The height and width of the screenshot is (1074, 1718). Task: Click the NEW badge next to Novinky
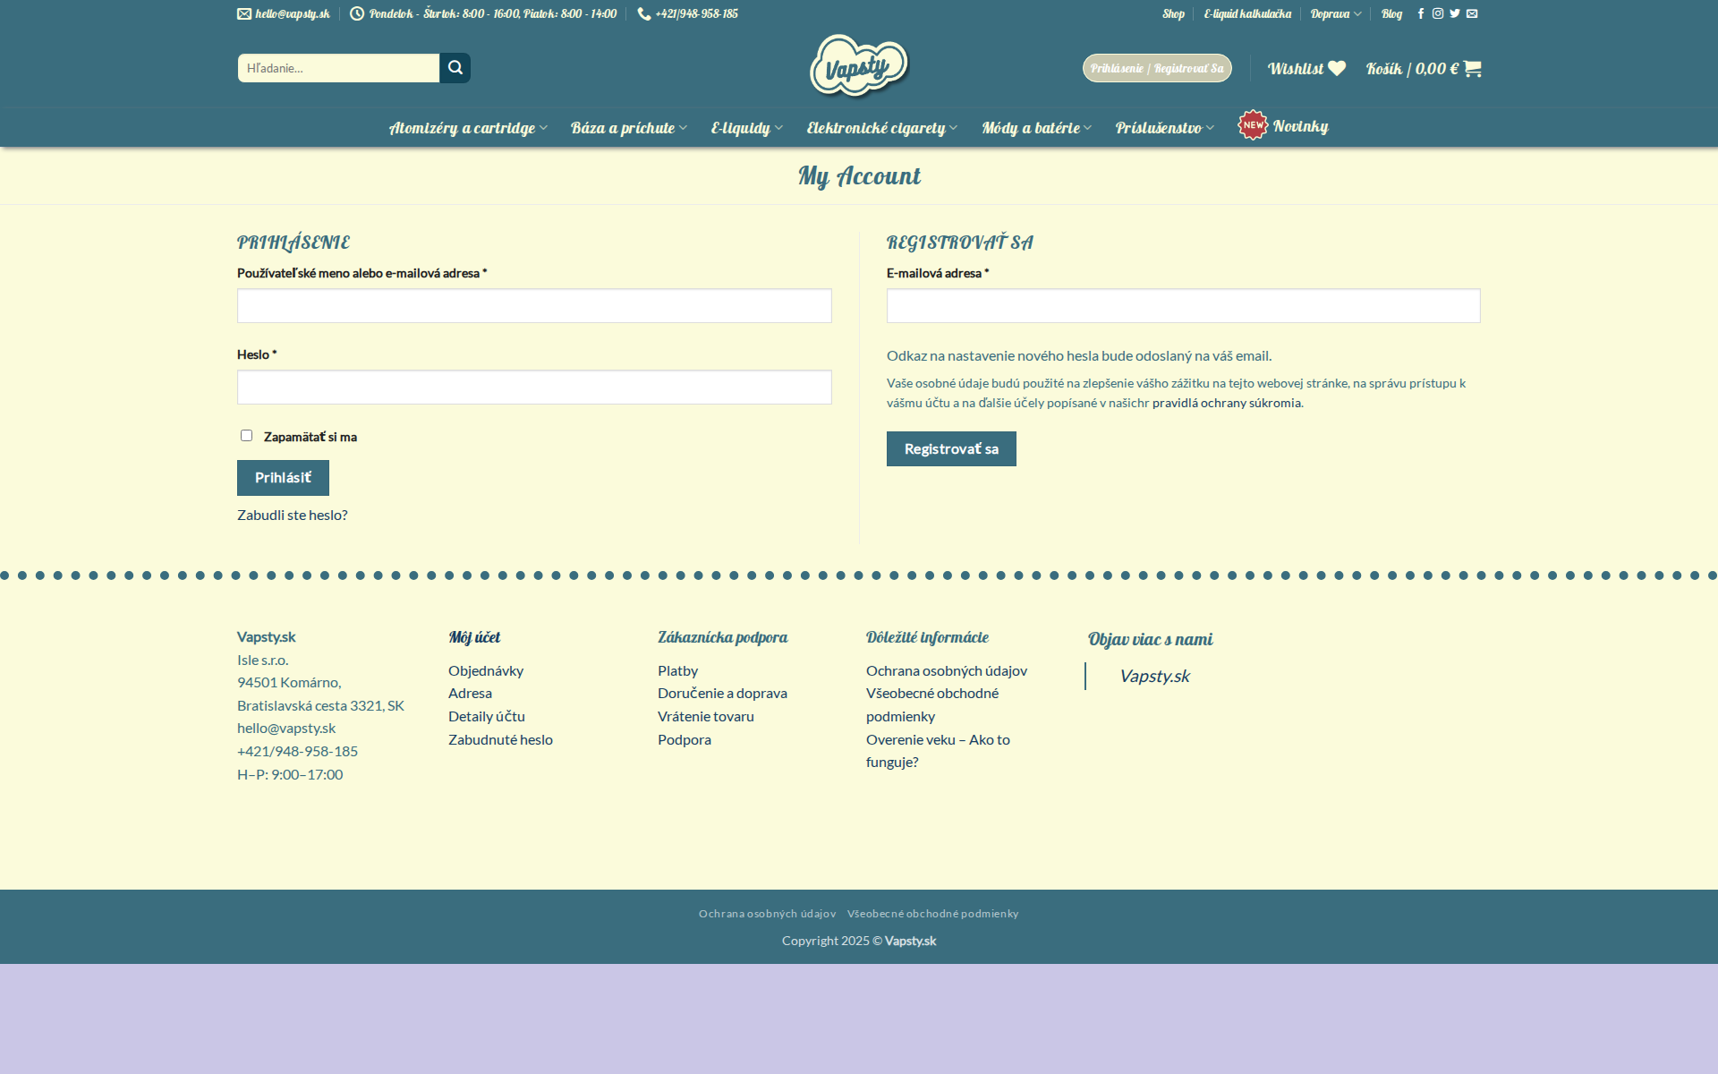click(x=1252, y=126)
